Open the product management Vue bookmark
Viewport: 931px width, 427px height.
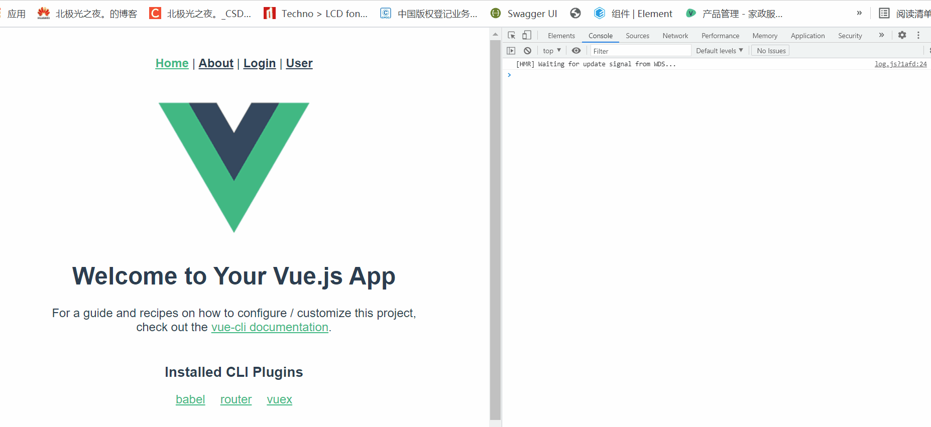734,14
